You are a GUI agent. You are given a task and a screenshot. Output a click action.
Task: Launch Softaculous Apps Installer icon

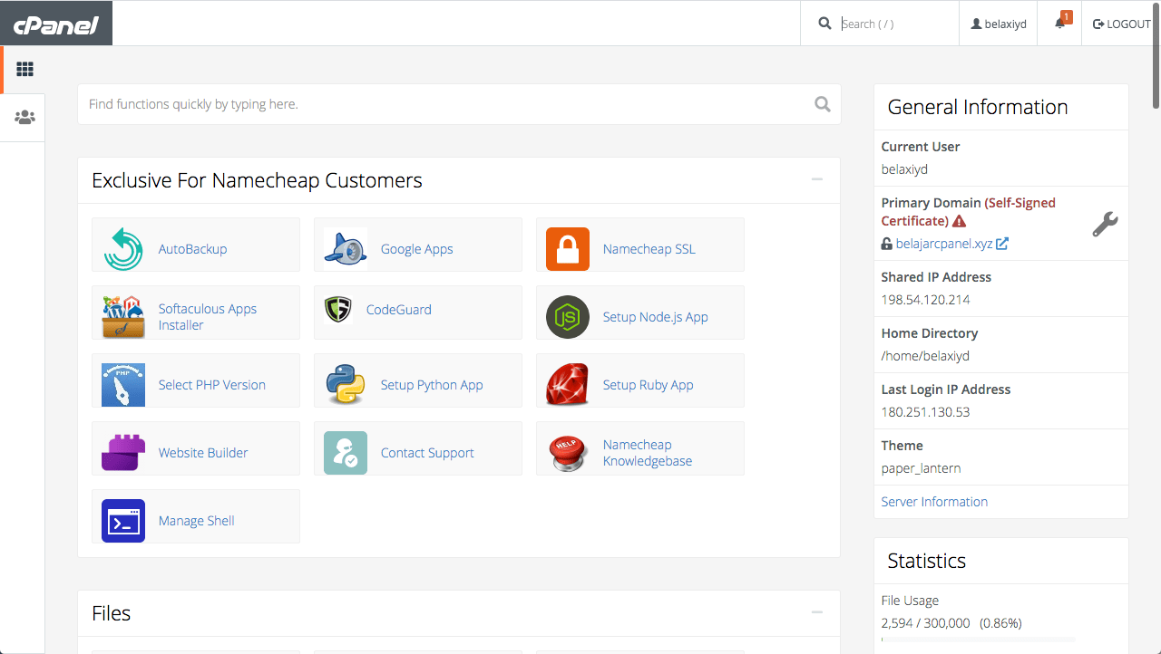tap(123, 313)
